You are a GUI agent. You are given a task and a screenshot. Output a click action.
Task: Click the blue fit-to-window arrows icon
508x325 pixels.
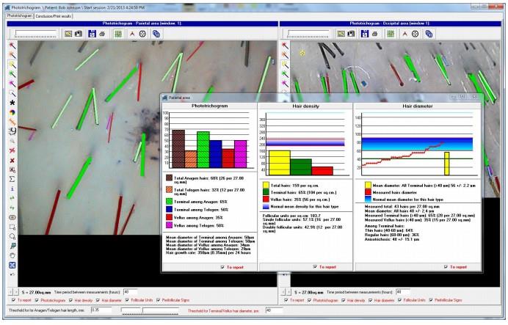click(12, 265)
